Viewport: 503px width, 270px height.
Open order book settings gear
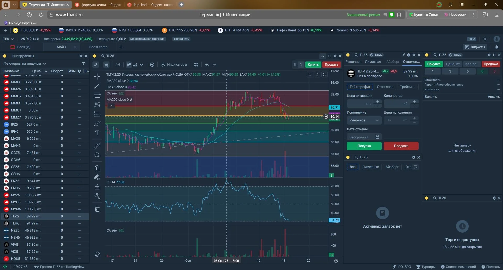(x=489, y=55)
